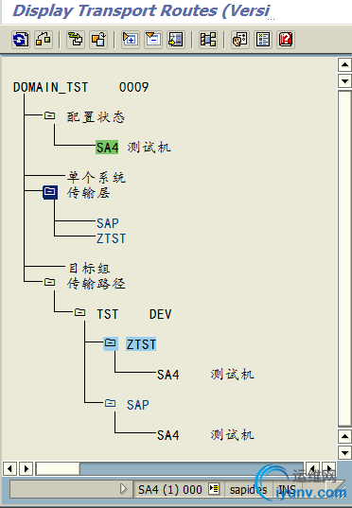Click version number 0009
The height and width of the screenshot is (508, 352).
(133, 87)
